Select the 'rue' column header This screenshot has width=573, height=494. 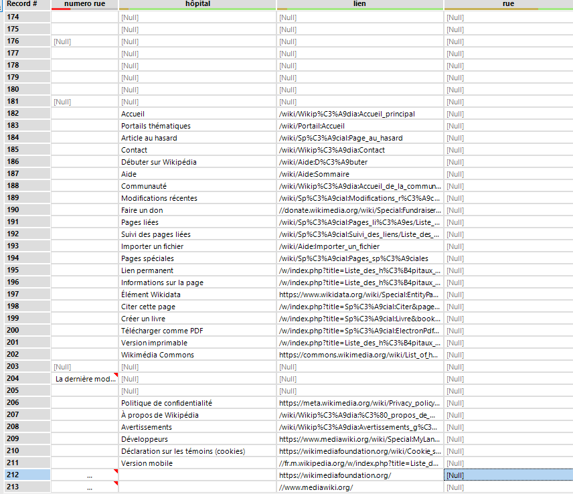click(508, 5)
